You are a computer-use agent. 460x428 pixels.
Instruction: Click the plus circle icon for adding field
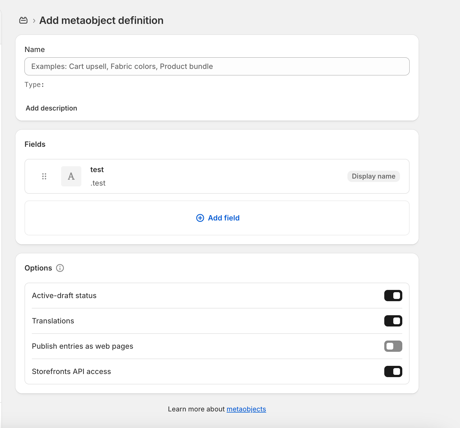pos(200,218)
